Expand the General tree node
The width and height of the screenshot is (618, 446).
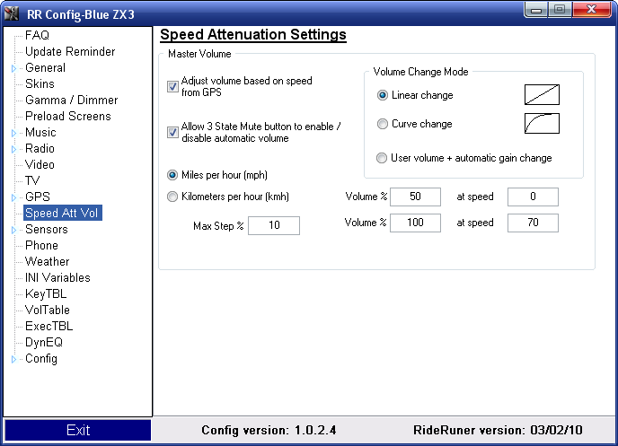tap(13, 68)
